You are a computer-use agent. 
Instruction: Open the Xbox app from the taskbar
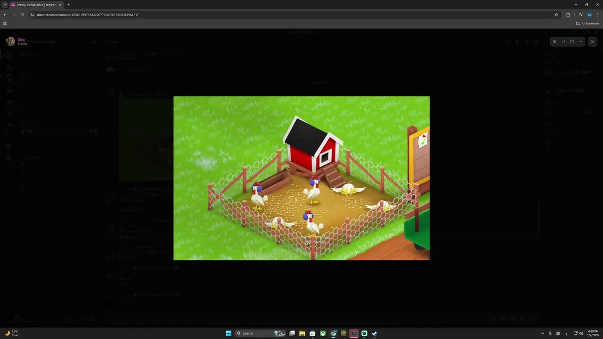(323, 333)
